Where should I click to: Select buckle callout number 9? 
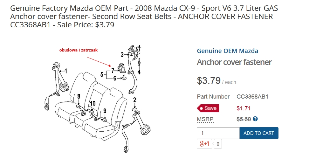[x=104, y=111]
